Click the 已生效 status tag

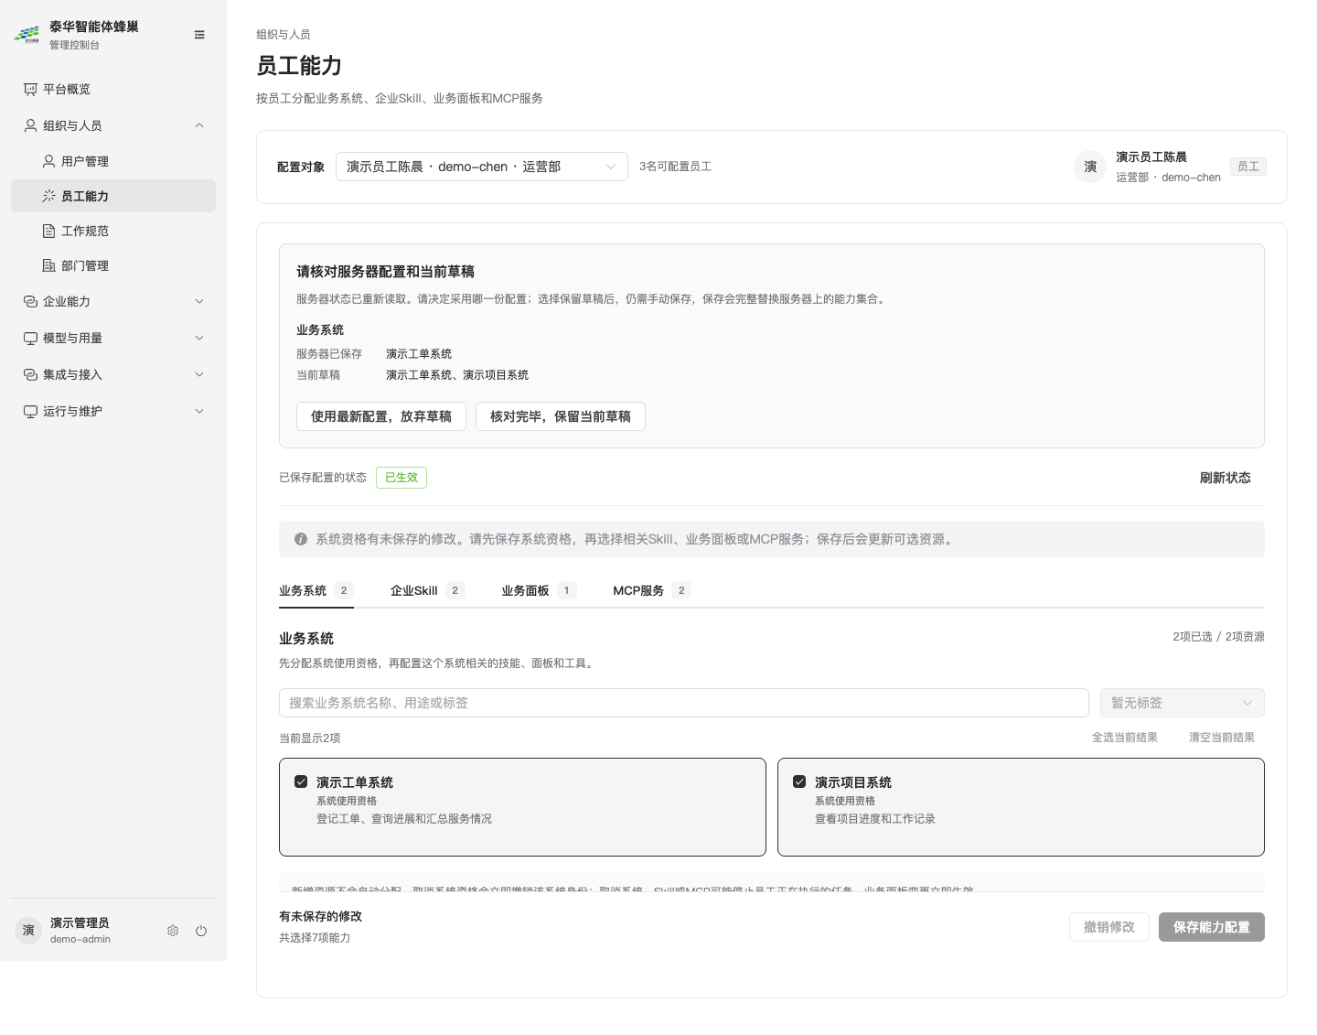point(402,478)
